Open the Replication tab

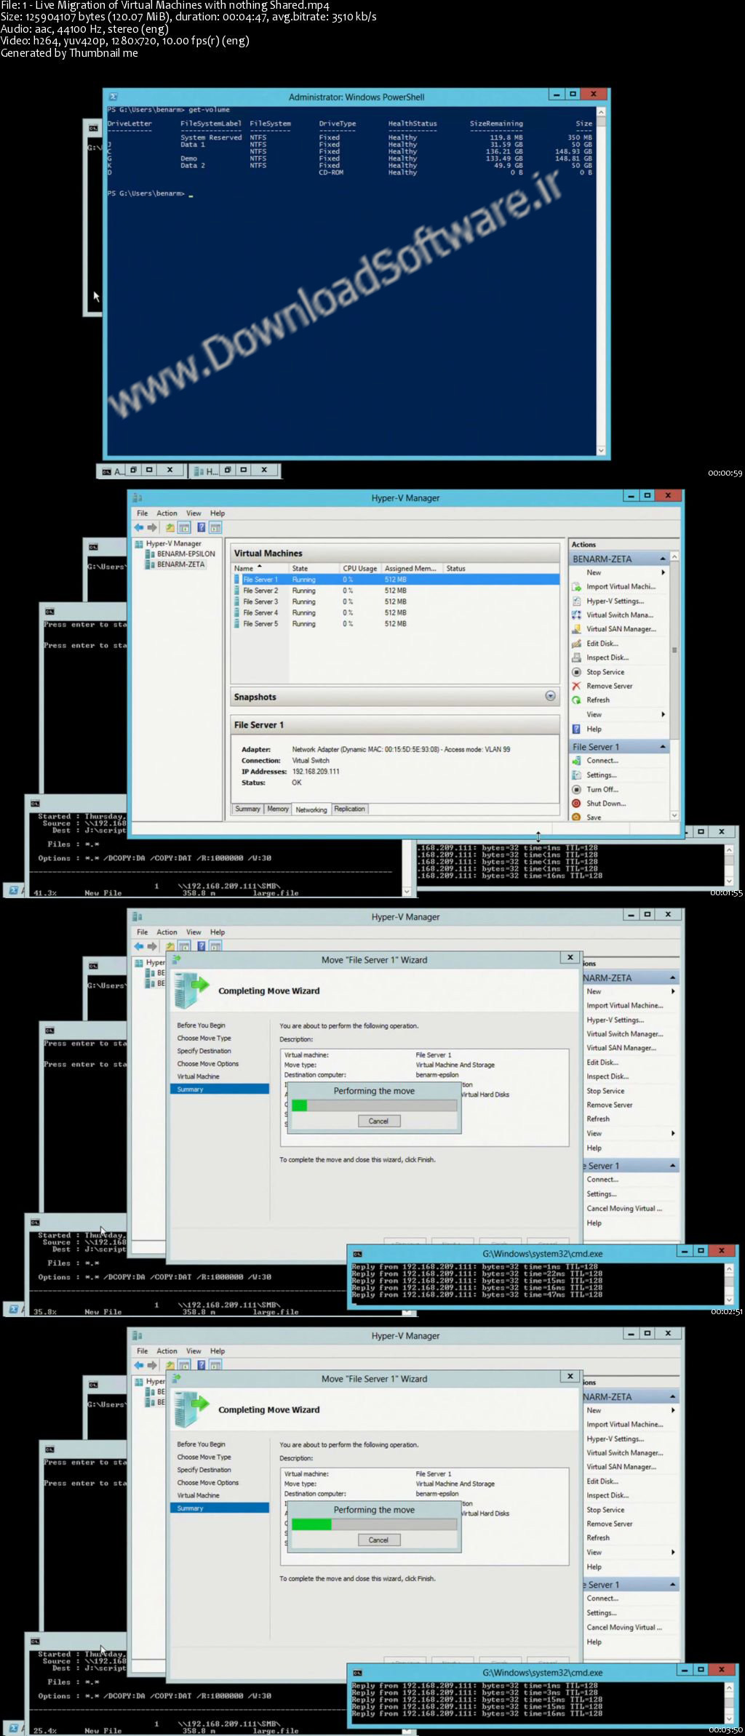(350, 809)
